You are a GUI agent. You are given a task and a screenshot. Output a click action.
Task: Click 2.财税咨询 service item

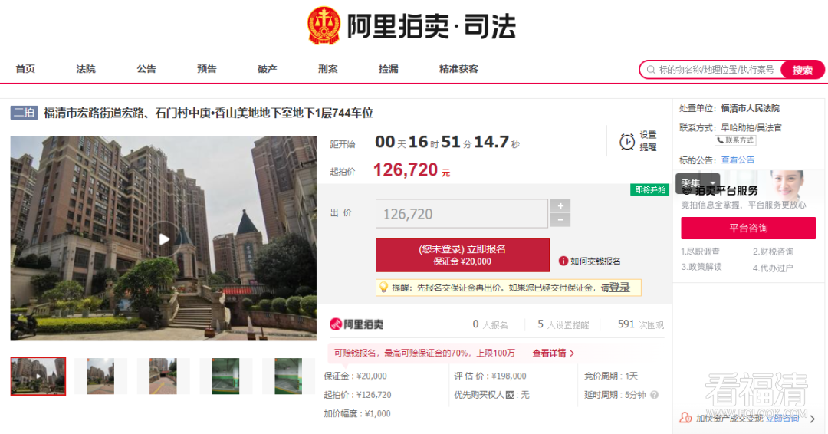(x=773, y=252)
